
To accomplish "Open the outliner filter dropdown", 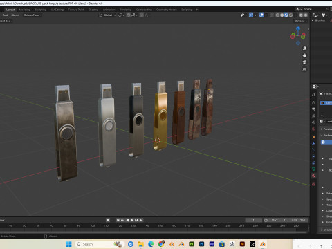I will (324, 15).
